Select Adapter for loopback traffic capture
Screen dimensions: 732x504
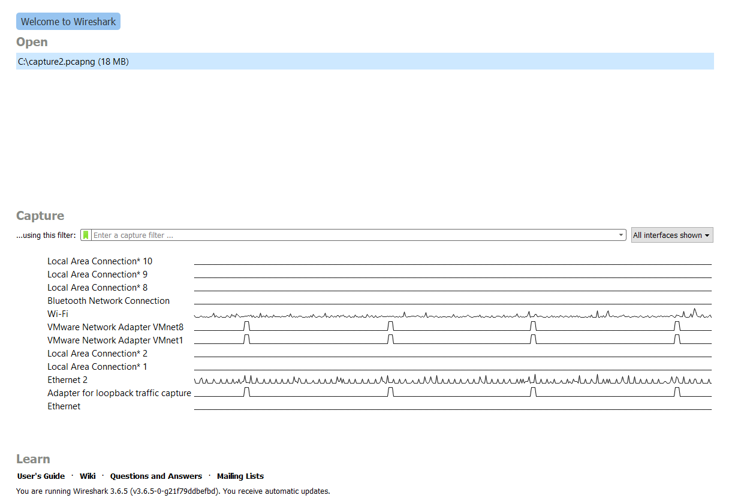119,393
